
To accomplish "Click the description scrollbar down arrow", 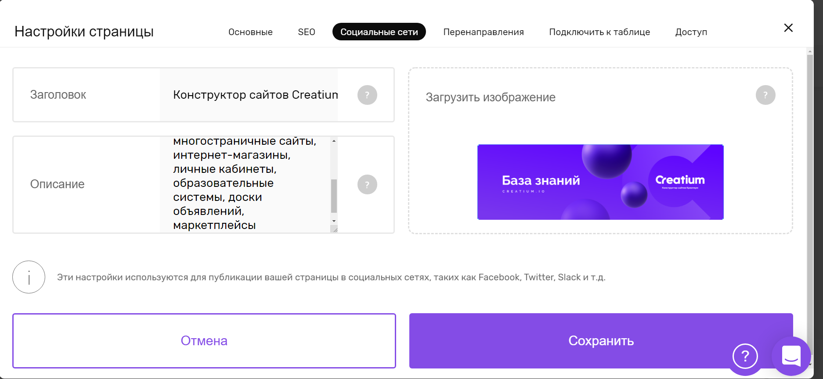I will pyautogui.click(x=334, y=221).
